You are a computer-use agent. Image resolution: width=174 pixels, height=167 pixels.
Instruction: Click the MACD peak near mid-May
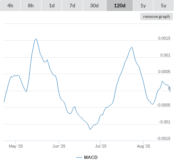pyautogui.click(x=36, y=39)
